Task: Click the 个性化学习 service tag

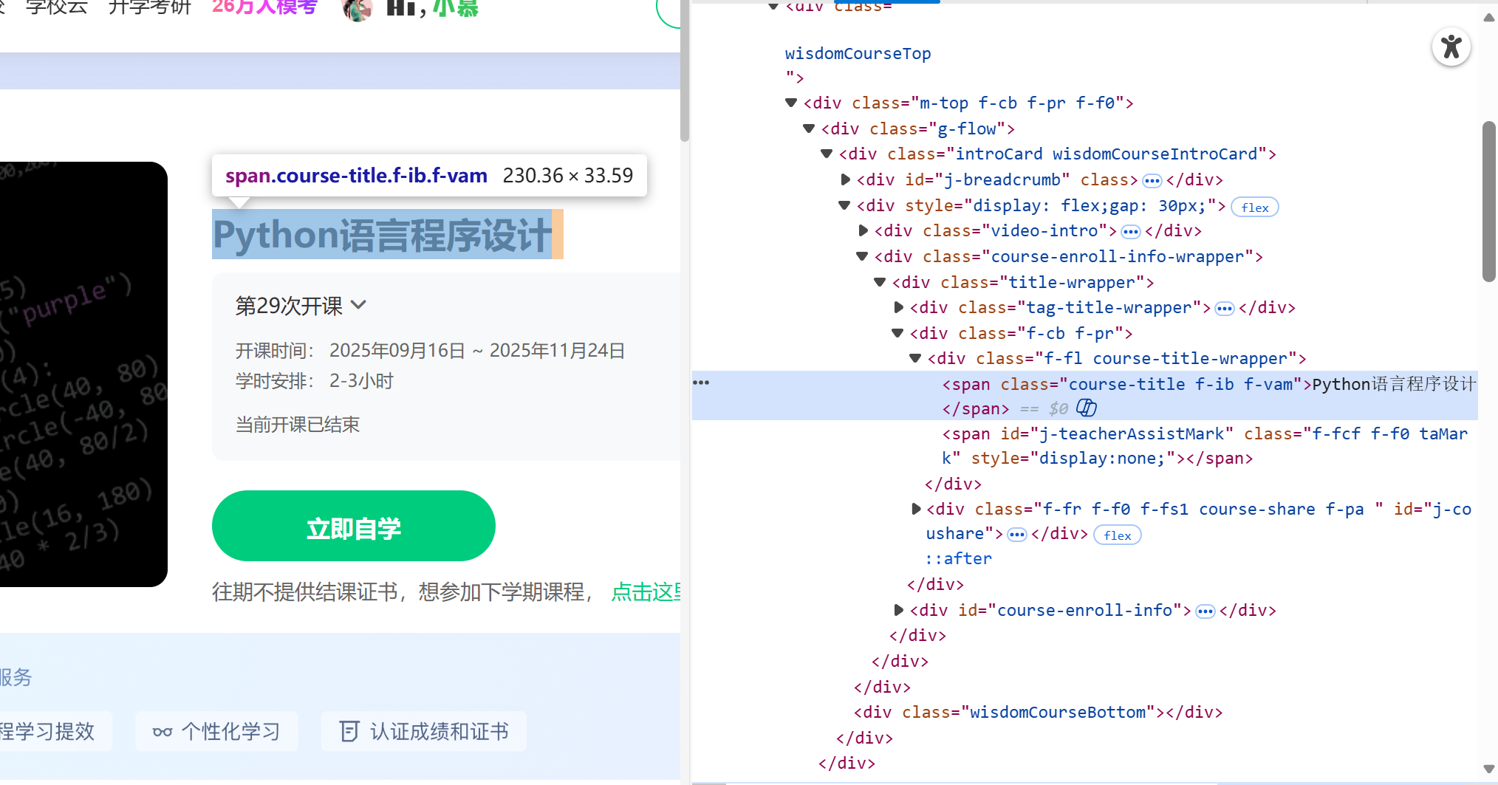Action: point(216,731)
